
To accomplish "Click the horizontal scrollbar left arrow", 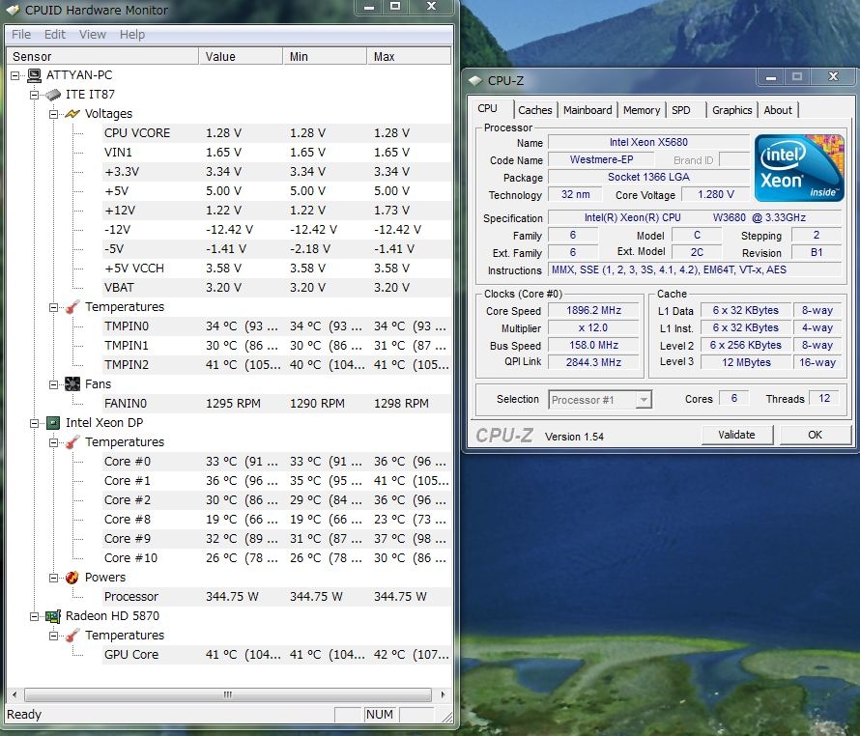I will pos(14,694).
